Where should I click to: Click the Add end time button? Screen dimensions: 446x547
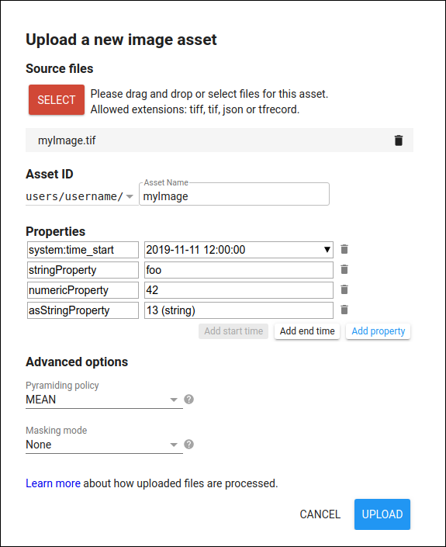307,331
